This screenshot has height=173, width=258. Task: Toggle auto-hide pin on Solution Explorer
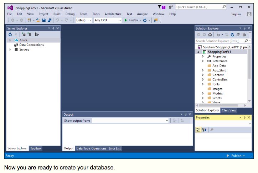(244, 28)
